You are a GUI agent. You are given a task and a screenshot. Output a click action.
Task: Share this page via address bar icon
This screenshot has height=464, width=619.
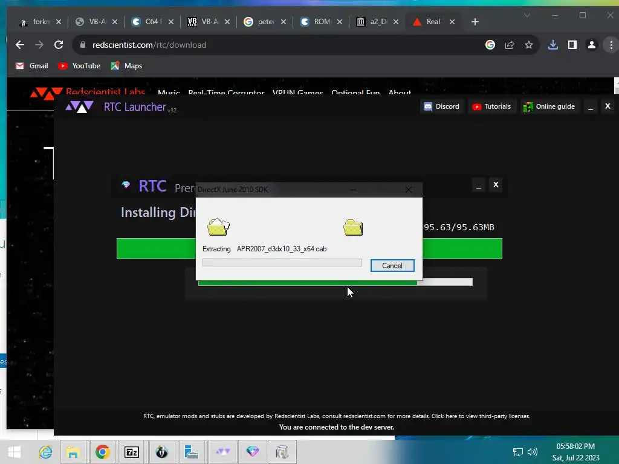coord(509,45)
